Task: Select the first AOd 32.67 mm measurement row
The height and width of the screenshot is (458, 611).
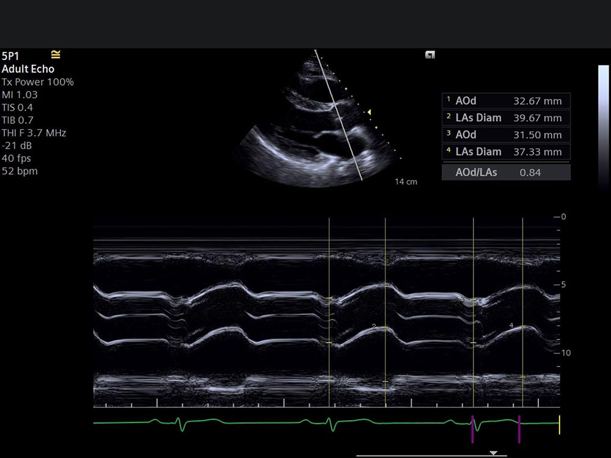Action: tap(506, 101)
